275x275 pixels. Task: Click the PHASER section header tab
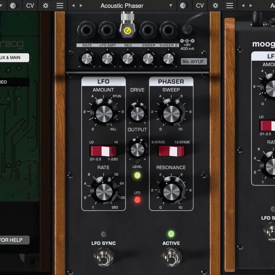171,82
